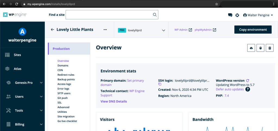This screenshot has height=131, width=278.
Task: Open the support lifebuoy icon
Action: [237, 15]
